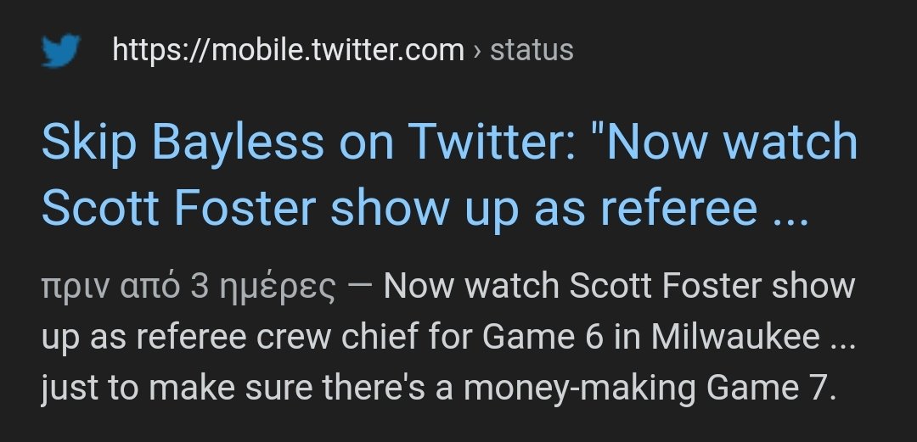Click the em dash after the date
Viewport: 917px width, 442px height.
(360, 287)
